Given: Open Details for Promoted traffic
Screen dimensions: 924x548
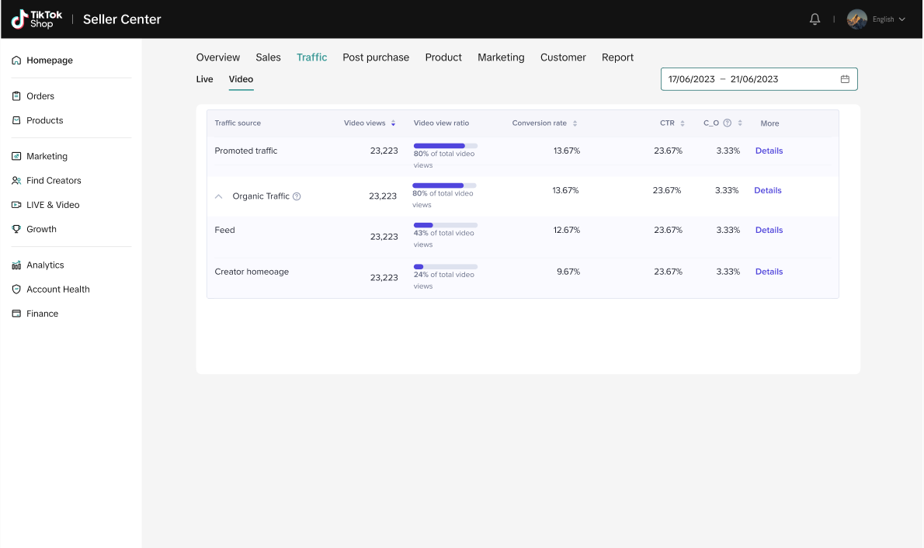Looking at the screenshot, I should click(x=769, y=151).
